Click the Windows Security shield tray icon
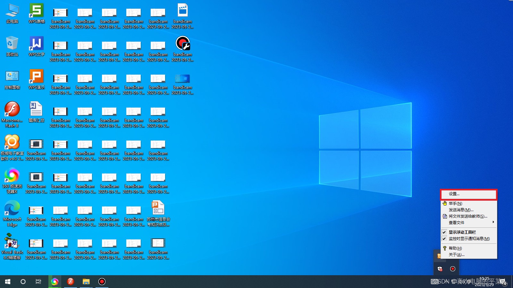 click(440, 269)
